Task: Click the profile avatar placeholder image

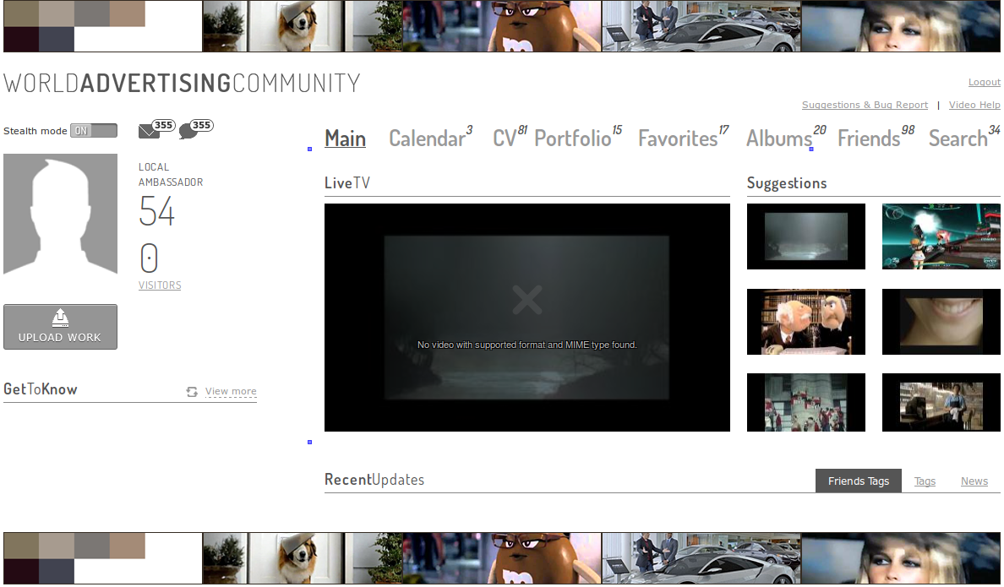Action: [60, 214]
